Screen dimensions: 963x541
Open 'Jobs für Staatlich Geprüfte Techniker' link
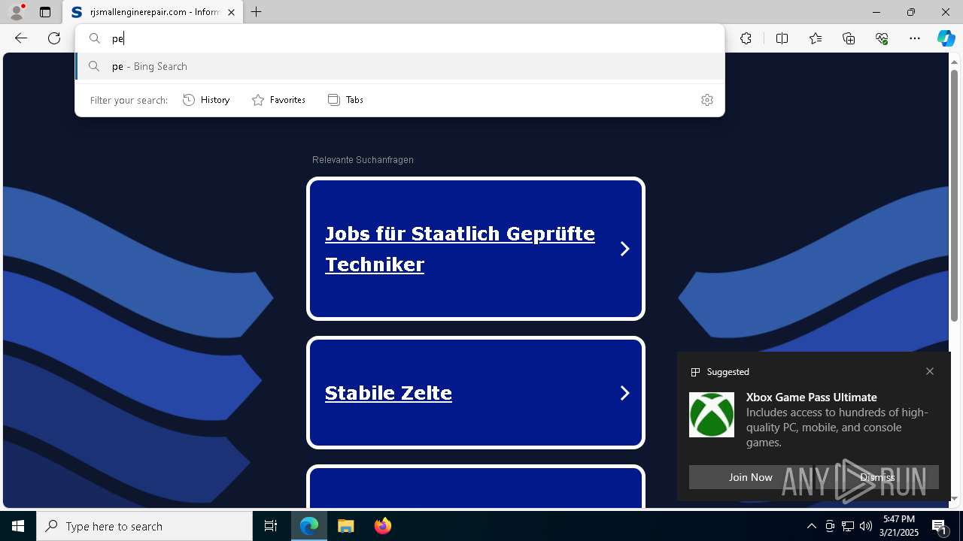point(460,249)
